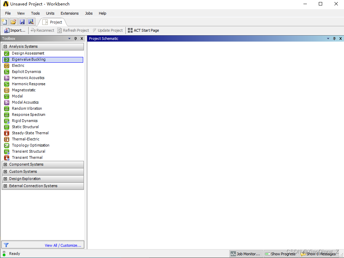
Task: Open the Extensions menu
Action: pyautogui.click(x=70, y=13)
